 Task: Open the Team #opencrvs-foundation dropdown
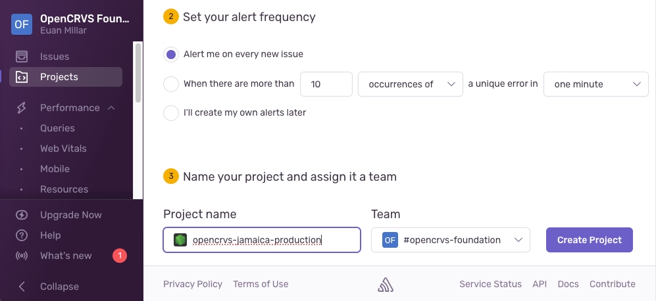point(451,240)
